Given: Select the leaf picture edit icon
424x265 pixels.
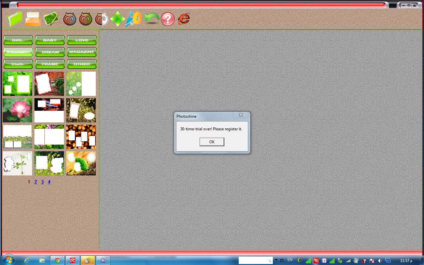Looking at the screenshot, I should click(51, 19).
